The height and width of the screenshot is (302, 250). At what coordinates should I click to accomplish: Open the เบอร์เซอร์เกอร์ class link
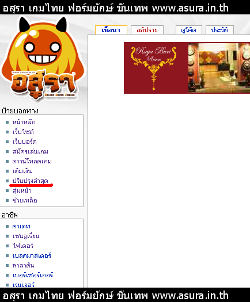tap(33, 275)
